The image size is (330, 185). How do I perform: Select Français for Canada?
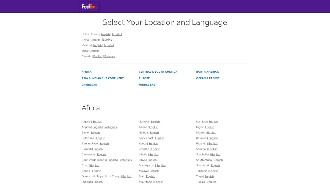click(109, 56)
